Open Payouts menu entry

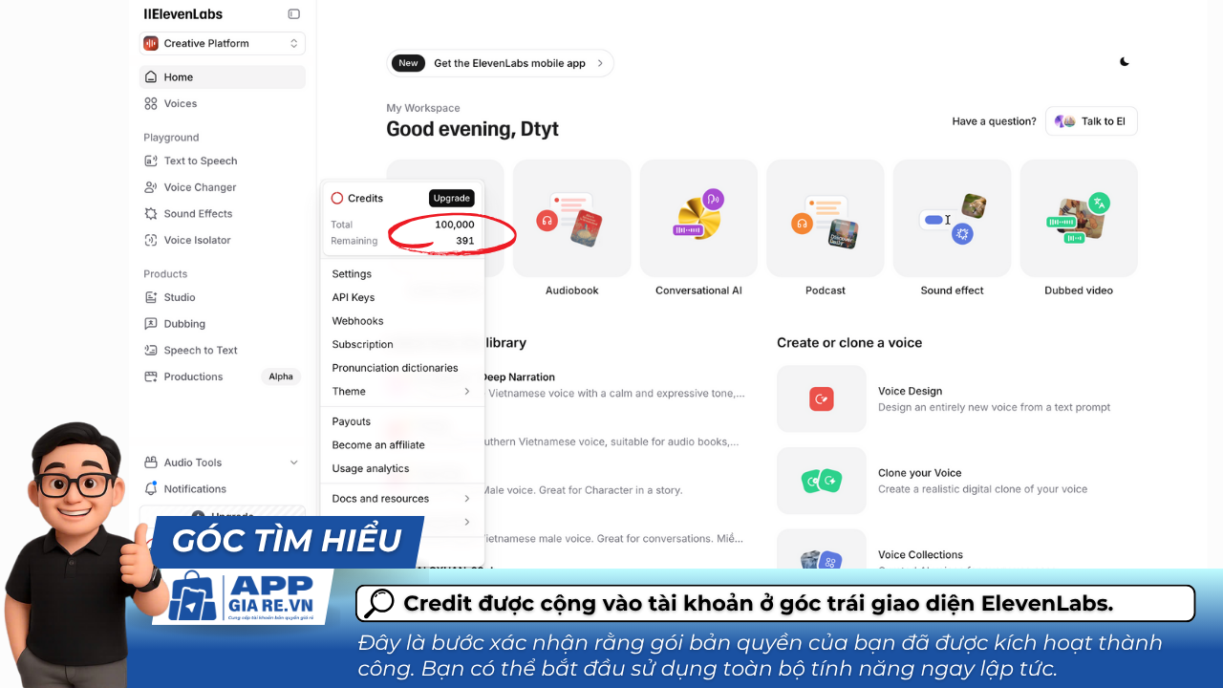402,421
